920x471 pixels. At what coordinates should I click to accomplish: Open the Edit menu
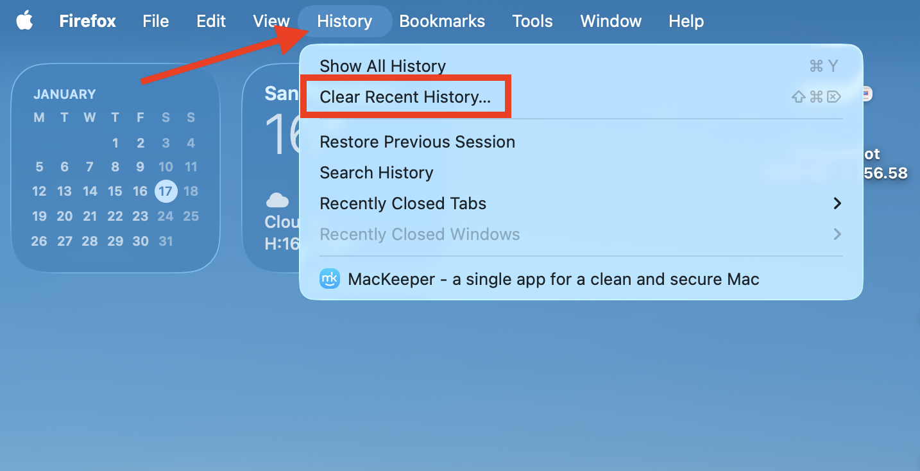[x=211, y=21]
